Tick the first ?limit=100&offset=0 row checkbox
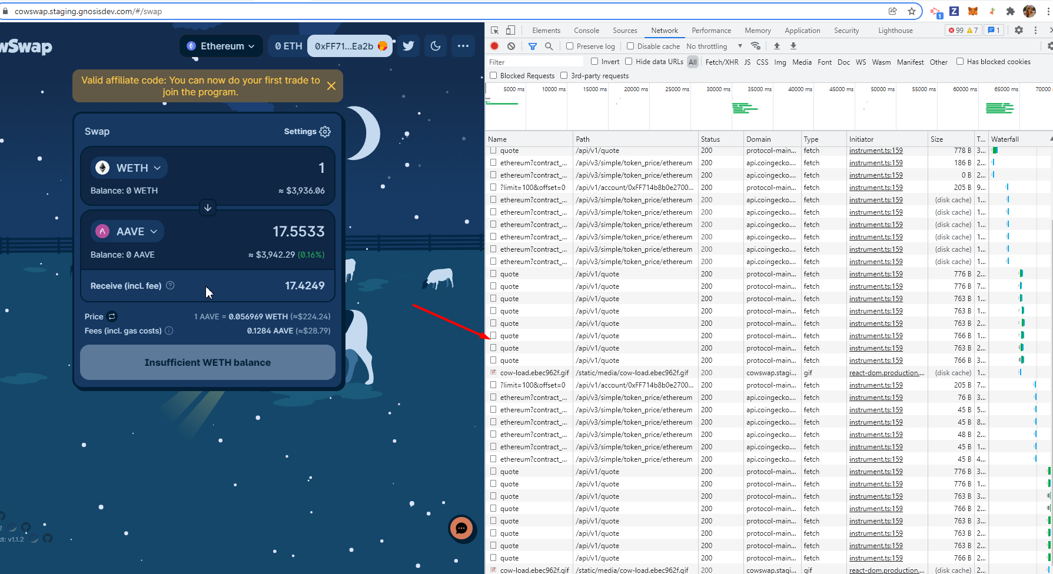1053x574 pixels. pos(493,187)
